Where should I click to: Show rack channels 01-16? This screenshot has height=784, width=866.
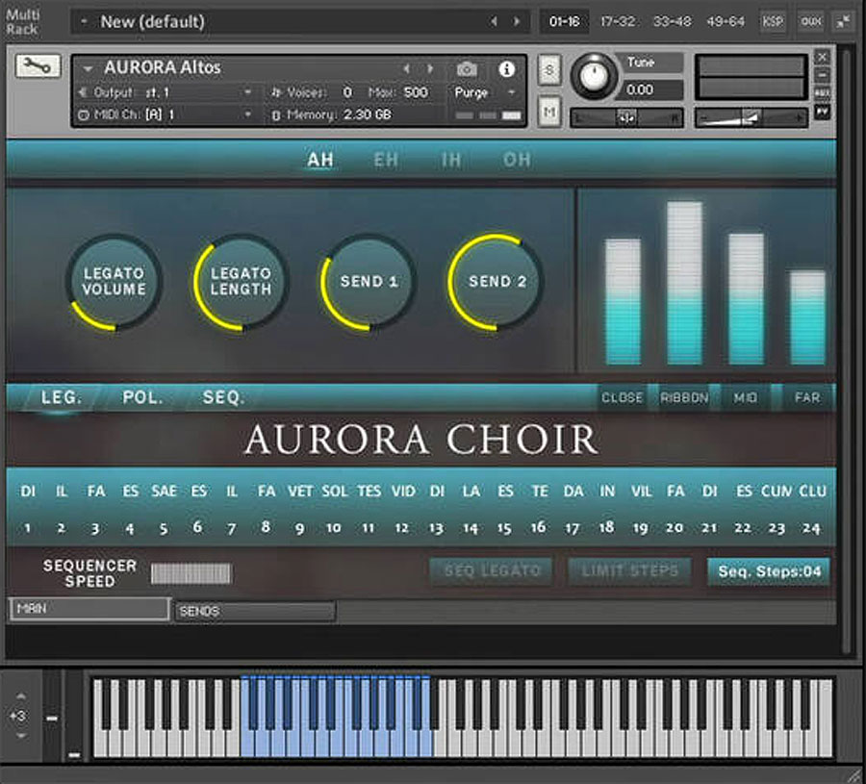coord(564,21)
